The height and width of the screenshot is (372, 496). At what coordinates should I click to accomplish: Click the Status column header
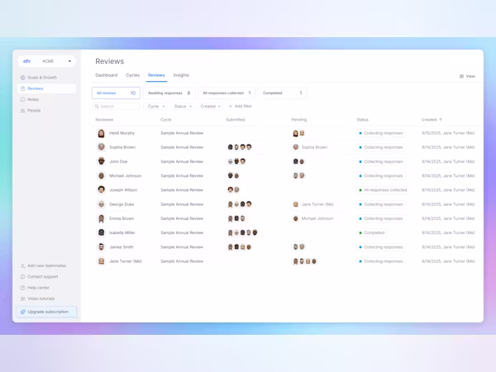coord(363,120)
